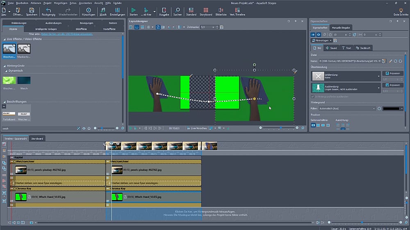The height and width of the screenshot is (230, 410).
Task: Click Anpassen button next to Ausblendung
Action: tap(392, 85)
